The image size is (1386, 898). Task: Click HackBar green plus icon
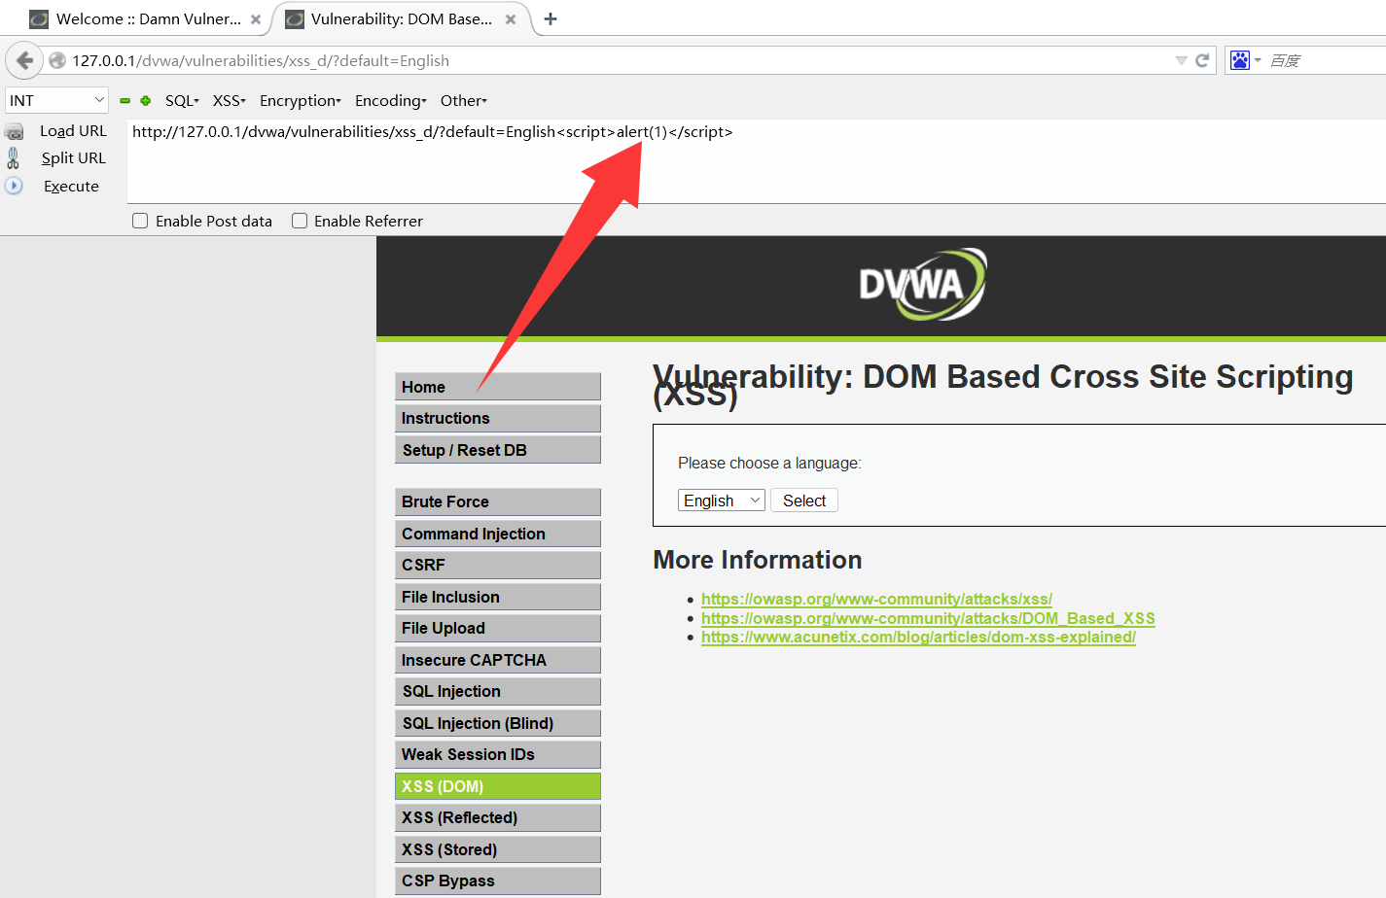point(146,101)
